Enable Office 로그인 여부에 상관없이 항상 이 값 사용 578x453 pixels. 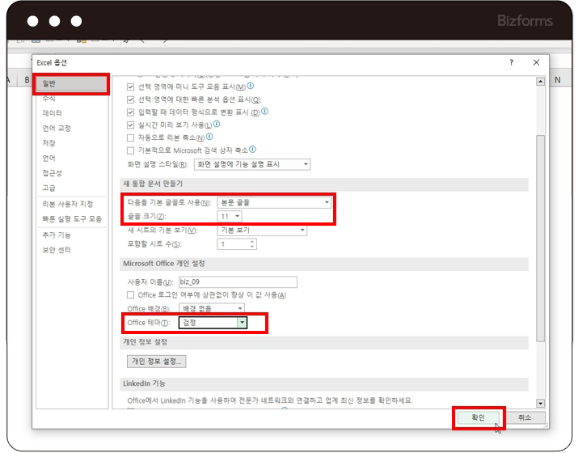click(x=130, y=295)
